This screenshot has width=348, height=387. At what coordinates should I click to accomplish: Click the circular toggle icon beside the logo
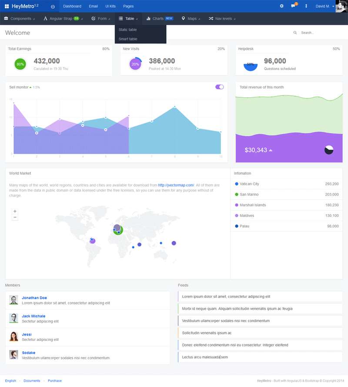53,7
